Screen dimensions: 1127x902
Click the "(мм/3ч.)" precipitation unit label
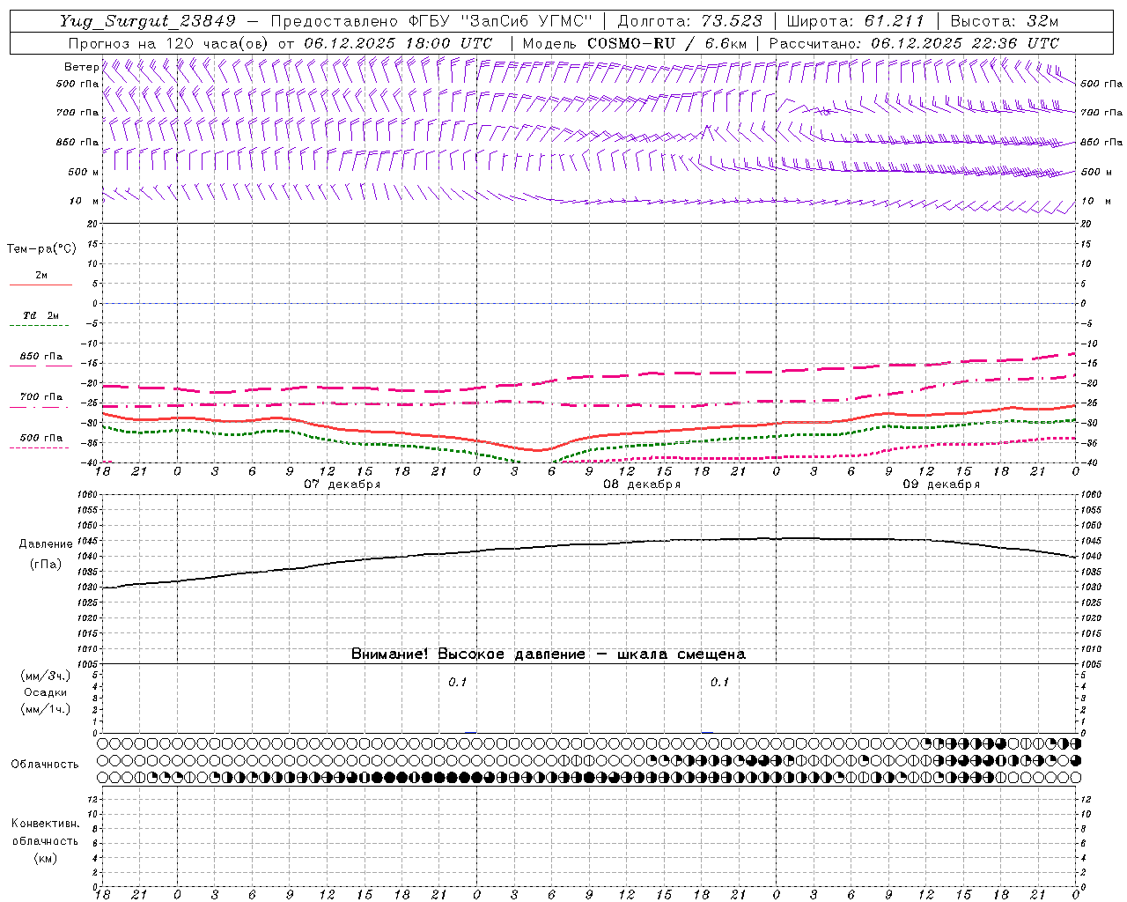point(45,676)
